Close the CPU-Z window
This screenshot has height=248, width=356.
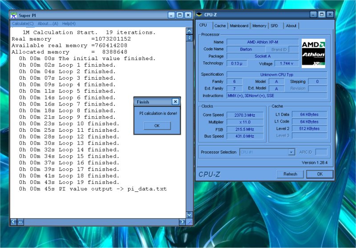(330, 15)
